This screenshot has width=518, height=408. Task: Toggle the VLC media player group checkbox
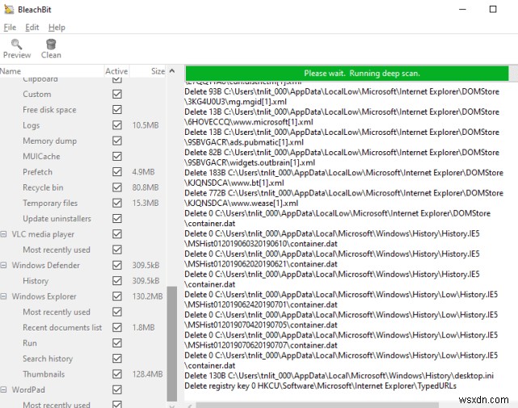tap(117, 234)
